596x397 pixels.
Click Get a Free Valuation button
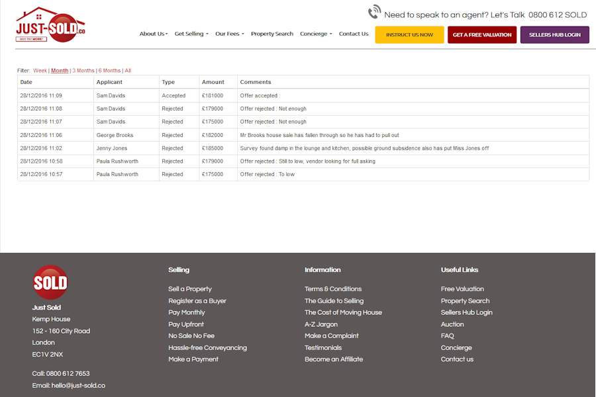tap(482, 34)
